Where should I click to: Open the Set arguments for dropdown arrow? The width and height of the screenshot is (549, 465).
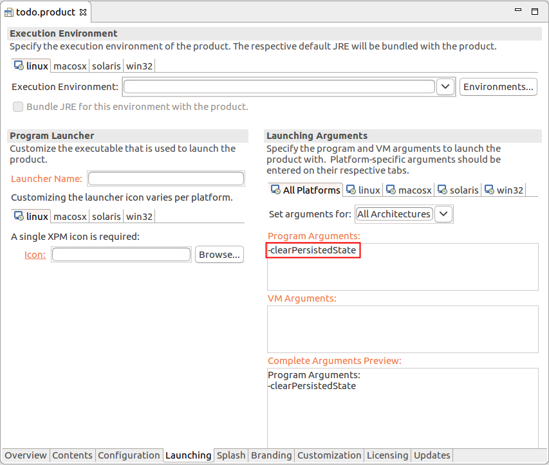443,214
